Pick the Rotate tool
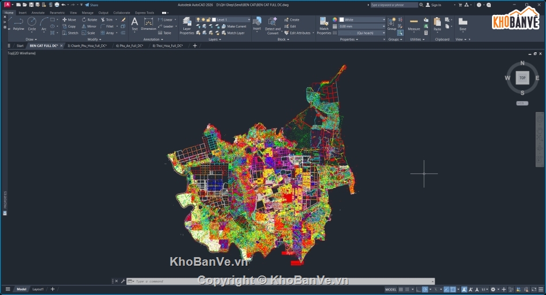546x295 pixels. pos(89,20)
